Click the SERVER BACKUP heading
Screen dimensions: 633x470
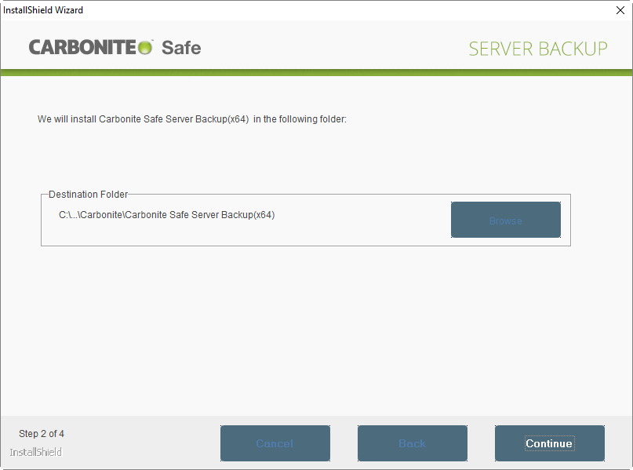[537, 49]
